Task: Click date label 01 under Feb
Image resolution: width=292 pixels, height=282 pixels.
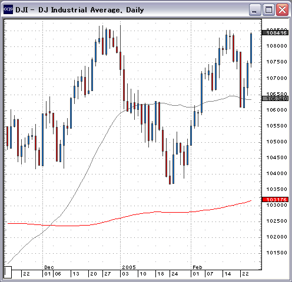Action: point(196,274)
